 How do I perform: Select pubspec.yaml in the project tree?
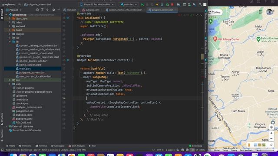tap(24, 119)
